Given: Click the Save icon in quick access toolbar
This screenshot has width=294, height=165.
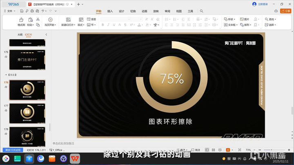Looking at the screenshot, I should coord(22,11).
